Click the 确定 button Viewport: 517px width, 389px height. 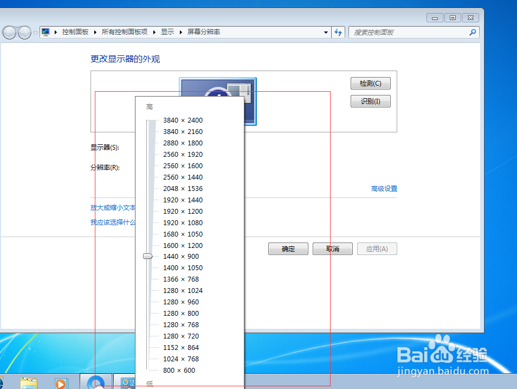point(288,248)
